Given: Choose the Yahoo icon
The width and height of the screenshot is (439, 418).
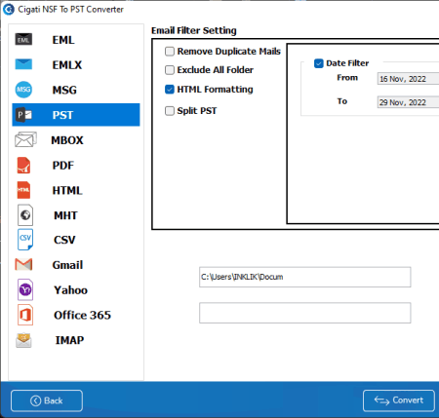Looking at the screenshot, I should pyautogui.click(x=25, y=289).
